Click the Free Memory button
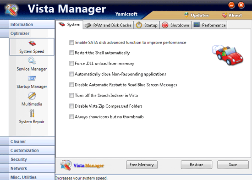The height and width of the screenshot is (180, 252). [x=142, y=165]
